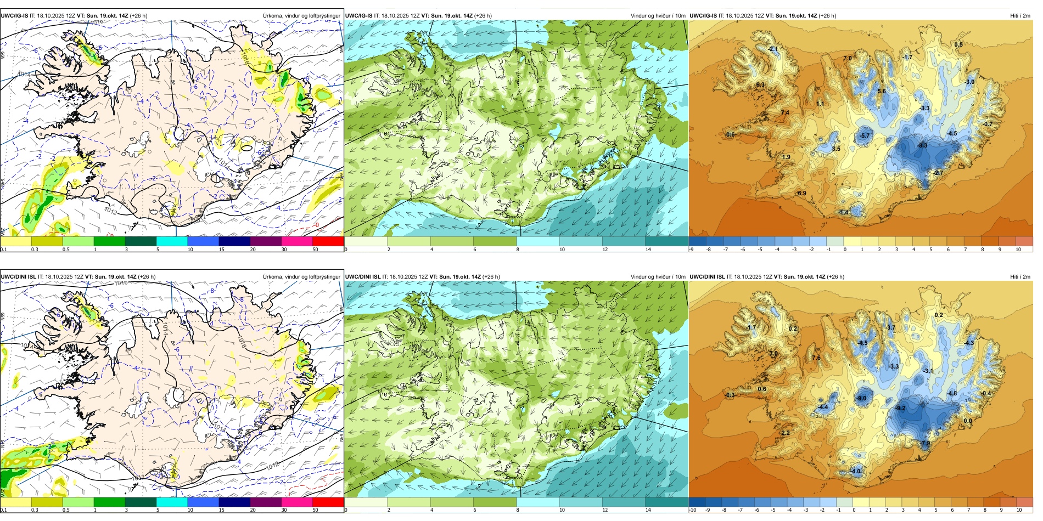1043x521 pixels.
Task: Click the teal 14+ swatch in IG-IS wind legend
Action: pos(667,241)
